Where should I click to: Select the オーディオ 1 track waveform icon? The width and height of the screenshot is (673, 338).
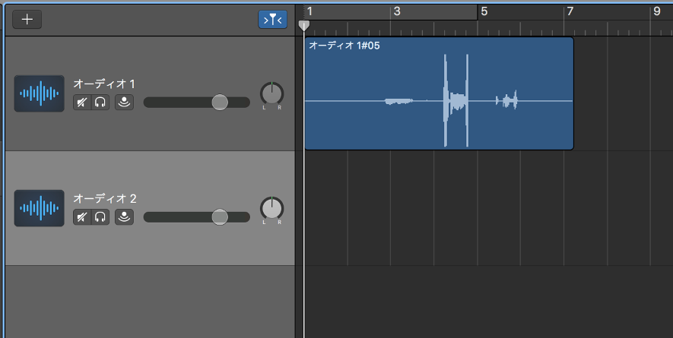coord(39,93)
